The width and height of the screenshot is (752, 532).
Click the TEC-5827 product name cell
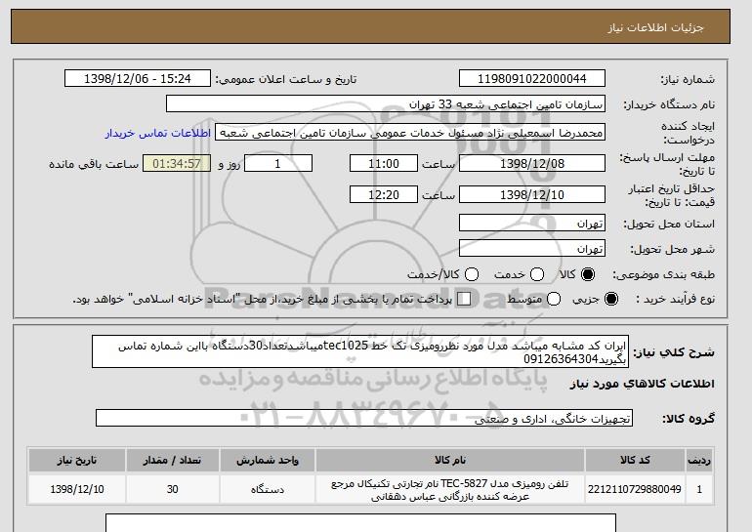tap(450, 489)
